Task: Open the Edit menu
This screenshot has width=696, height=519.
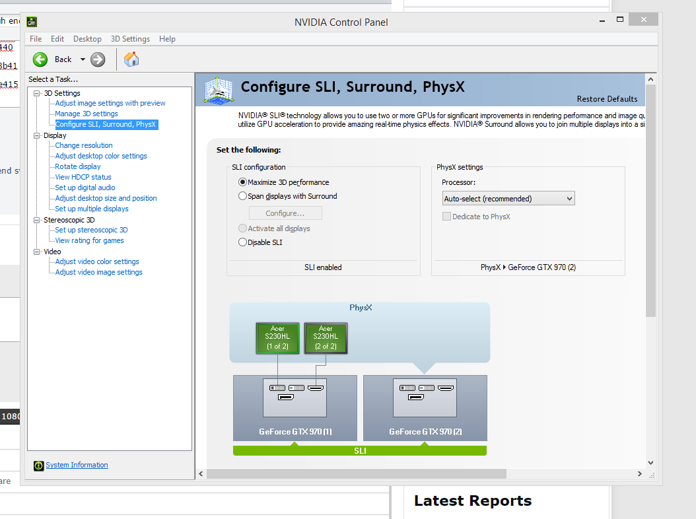Action: [57, 39]
